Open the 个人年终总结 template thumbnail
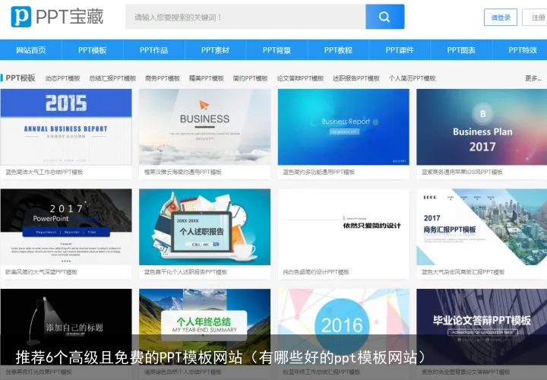The height and width of the screenshot is (380, 547). tap(205, 327)
